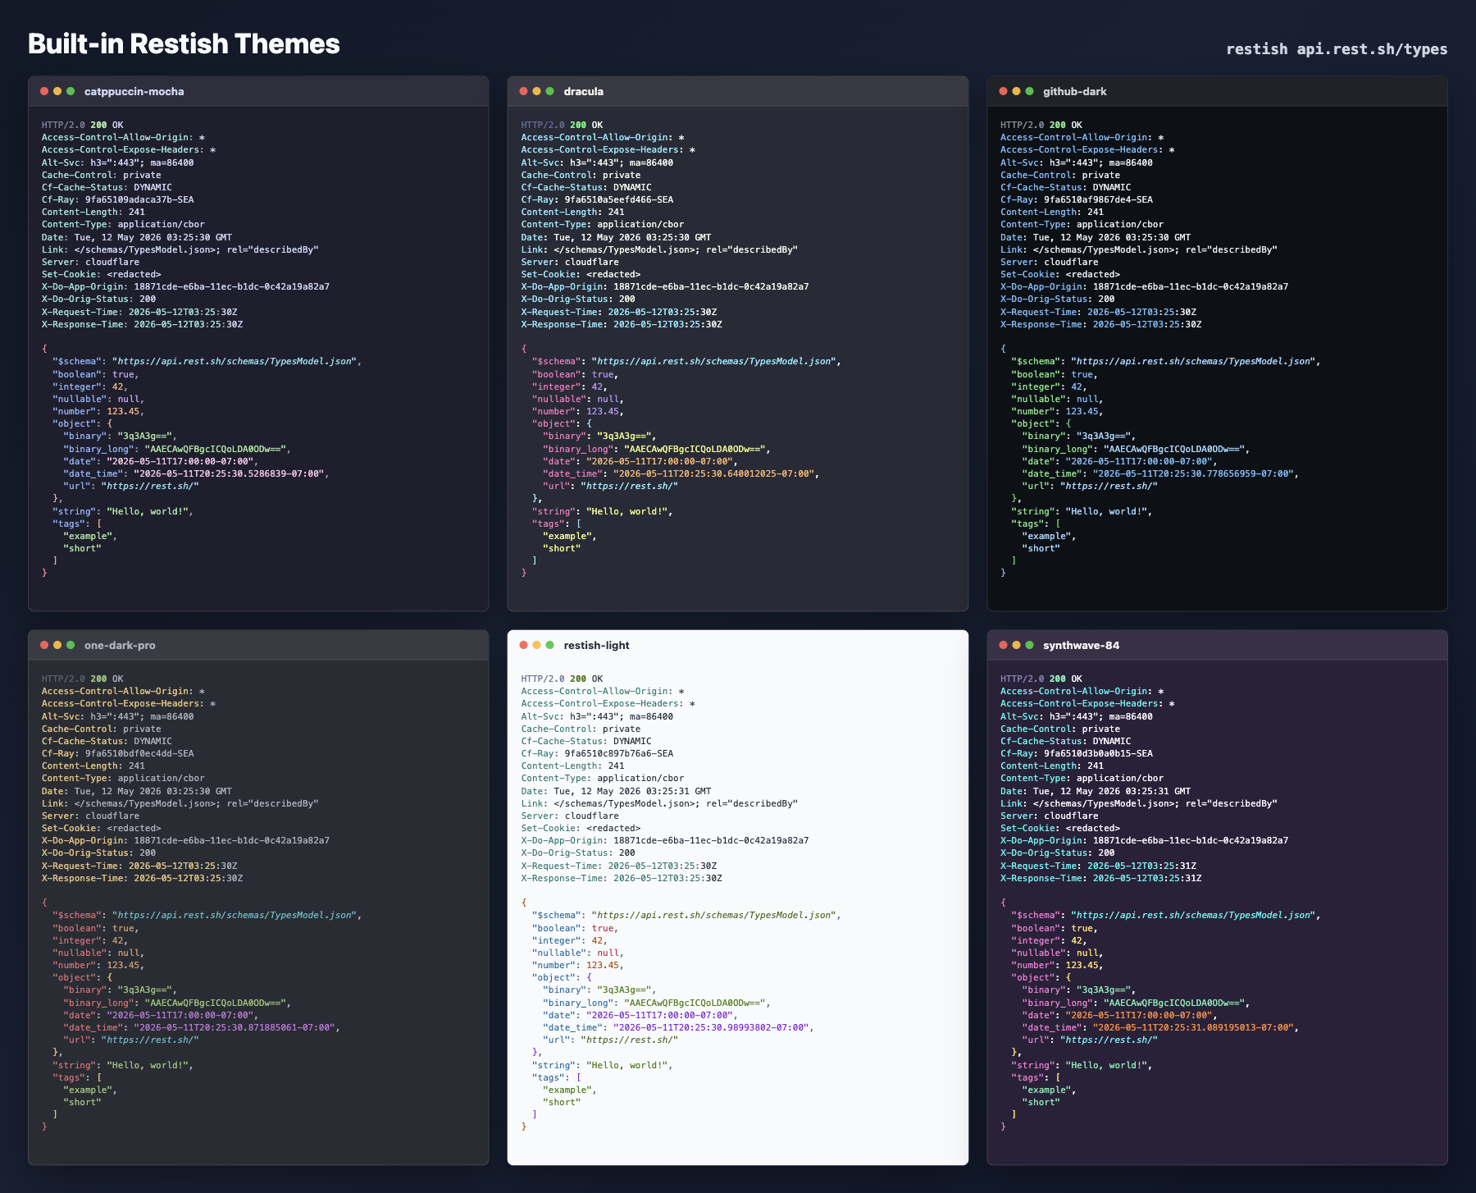Click "binary_long" line in github-dark window

tap(1137, 449)
